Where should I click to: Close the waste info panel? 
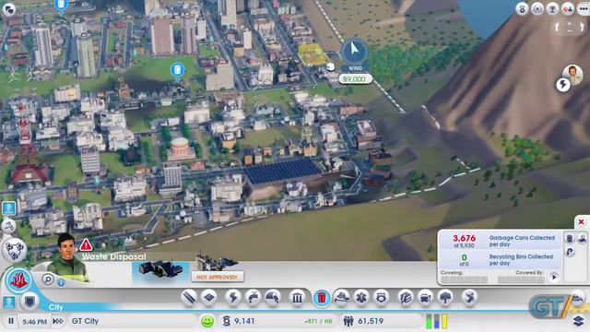coord(581,221)
